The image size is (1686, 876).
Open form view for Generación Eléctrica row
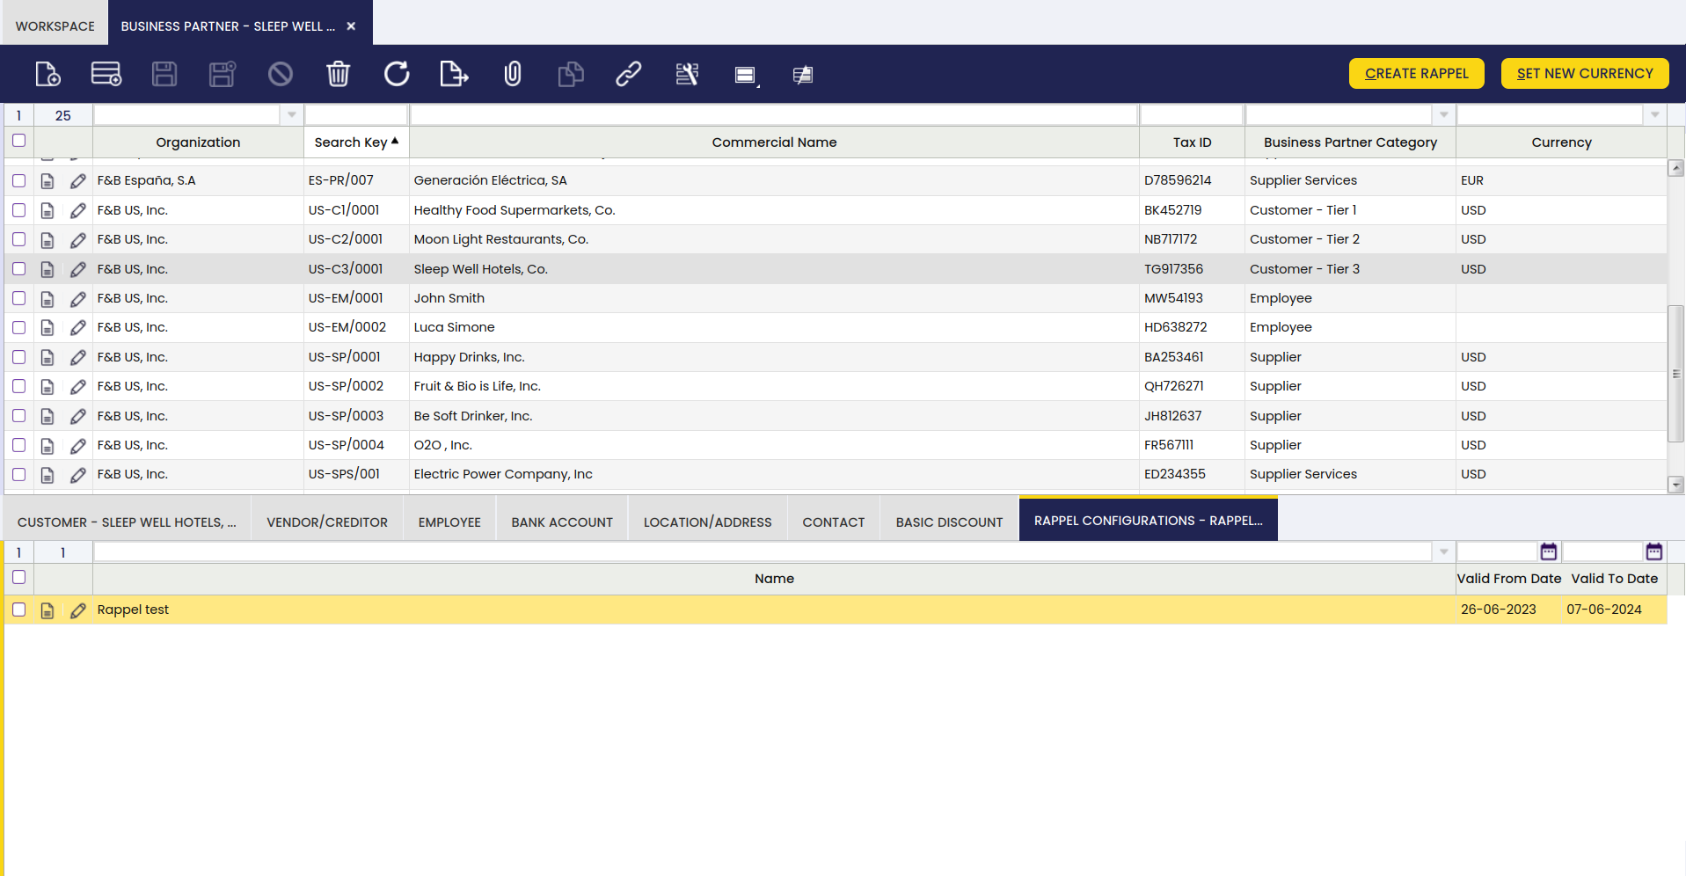point(47,181)
